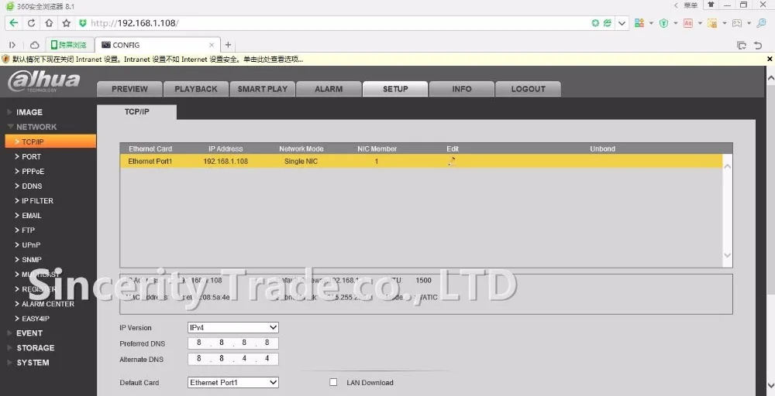The image size is (775, 396).
Task: Select TCP/IP in network sidebar
Action: [x=50, y=142]
